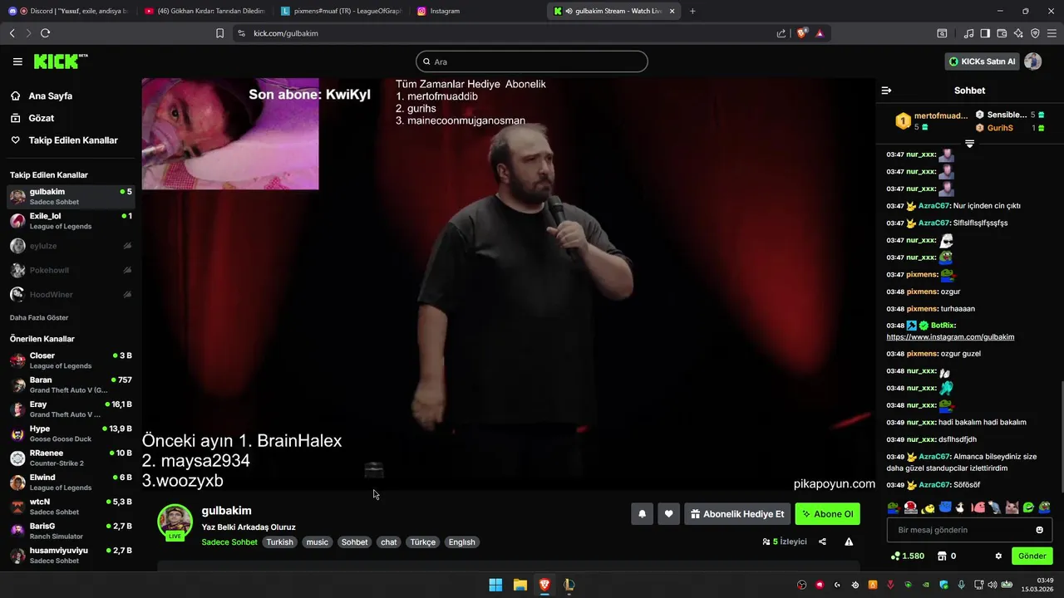Screen dimensions: 1064x598
Task: Click the browser address bar URL
Action: coord(286,33)
